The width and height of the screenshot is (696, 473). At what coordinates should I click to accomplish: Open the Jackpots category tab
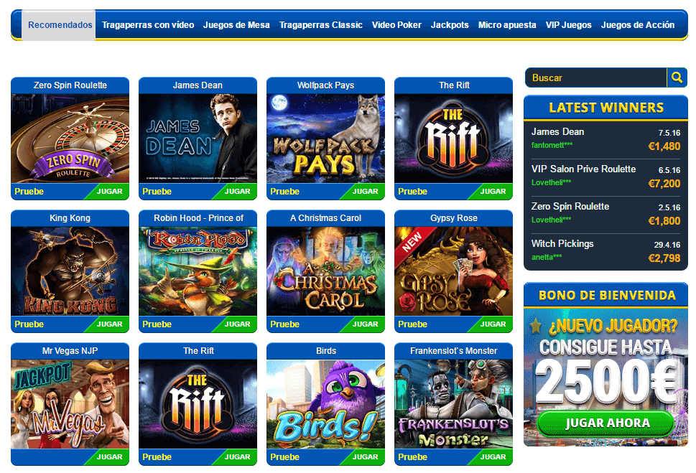(x=450, y=25)
